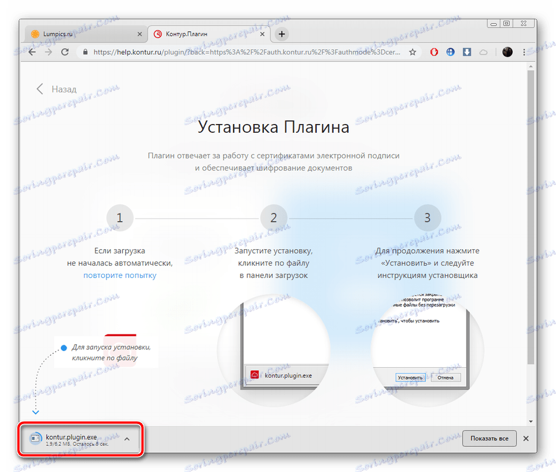Click the step 3 circle
The height and width of the screenshot is (472, 556).
(427, 218)
